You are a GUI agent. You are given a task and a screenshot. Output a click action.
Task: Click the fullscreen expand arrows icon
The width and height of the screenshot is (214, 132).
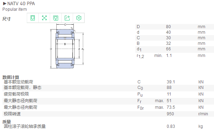point(44,18)
